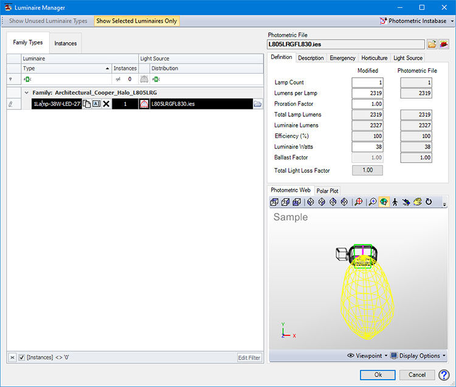The height and width of the screenshot is (387, 456).
Task: Click the first 3D box view icon
Action: point(275,202)
